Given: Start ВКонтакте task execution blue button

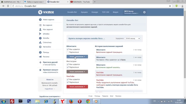Looking at the screenshot, I should [77, 57].
